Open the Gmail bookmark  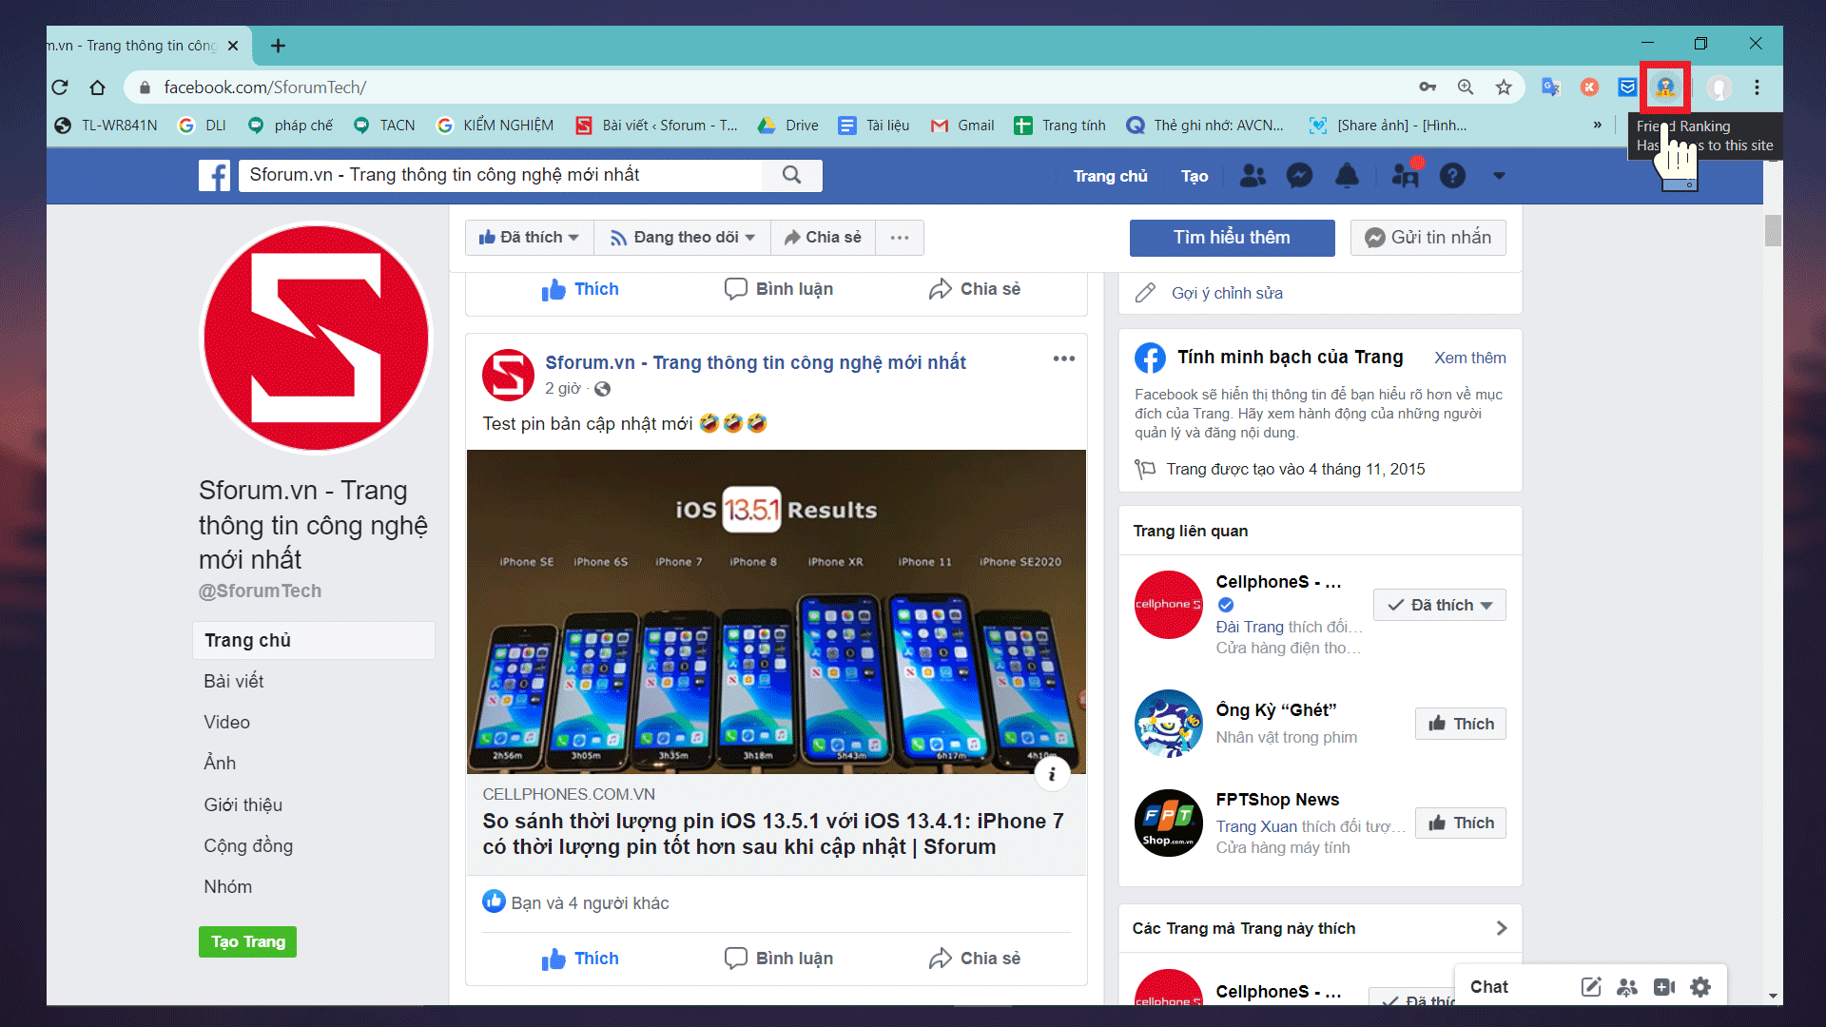tap(962, 125)
